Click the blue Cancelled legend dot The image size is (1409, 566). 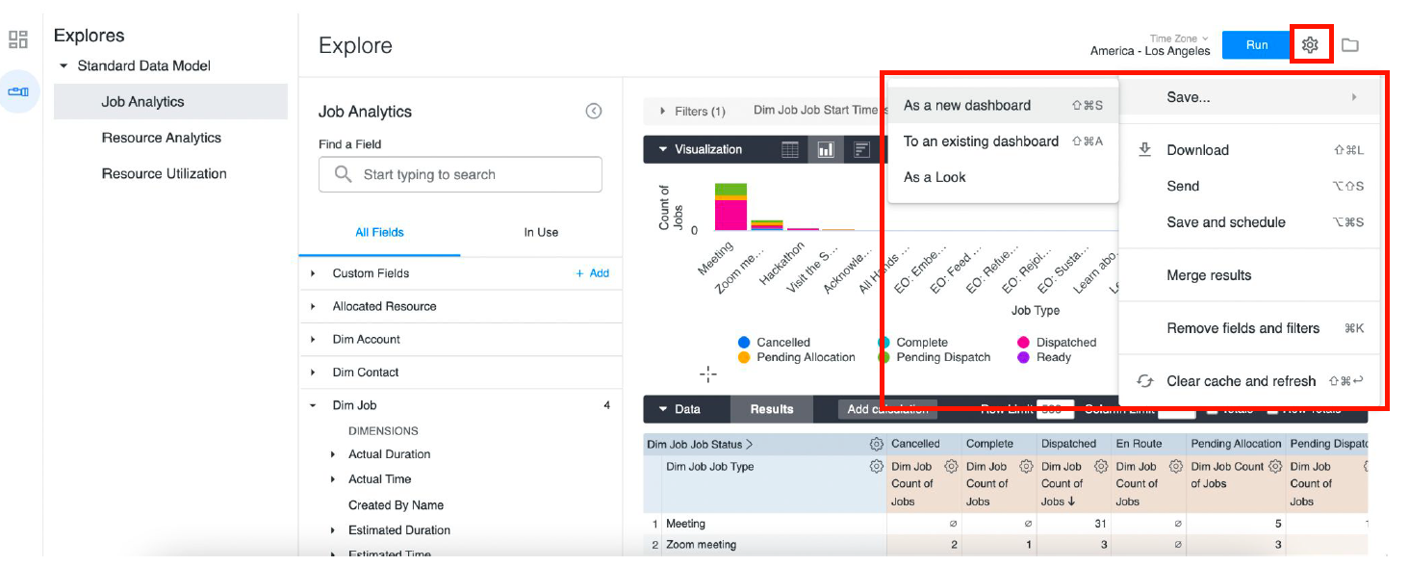(744, 343)
